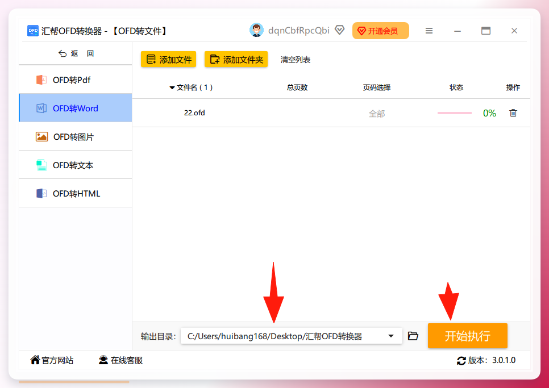This screenshot has width=549, height=388.
Task: Start conversion with 开始执行
Action: (467, 336)
